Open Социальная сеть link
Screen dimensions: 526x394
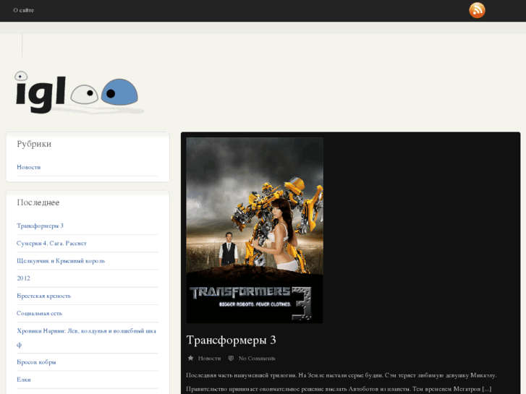tap(40, 313)
